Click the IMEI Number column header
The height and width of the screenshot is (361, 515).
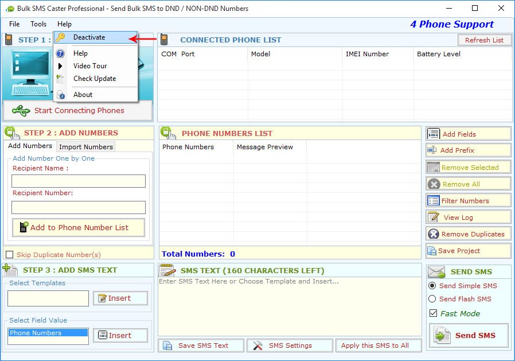[x=377, y=54]
